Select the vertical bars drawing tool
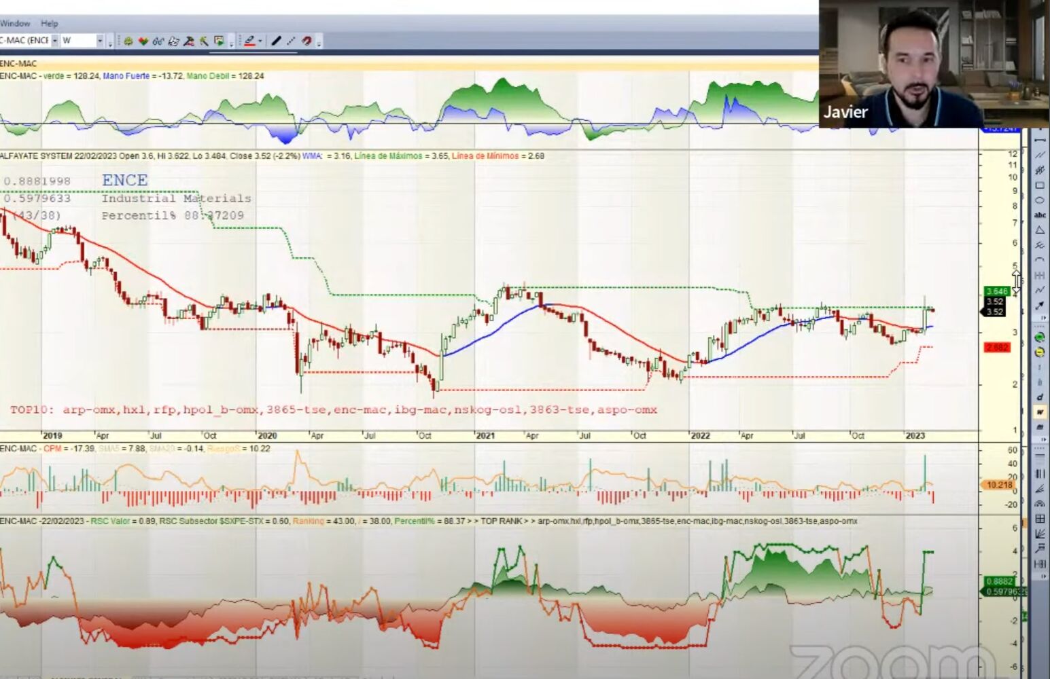 point(1040,474)
